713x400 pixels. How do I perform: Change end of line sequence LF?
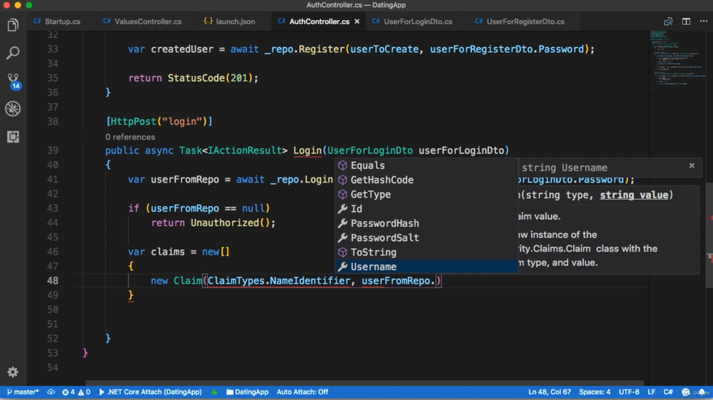[651, 392]
